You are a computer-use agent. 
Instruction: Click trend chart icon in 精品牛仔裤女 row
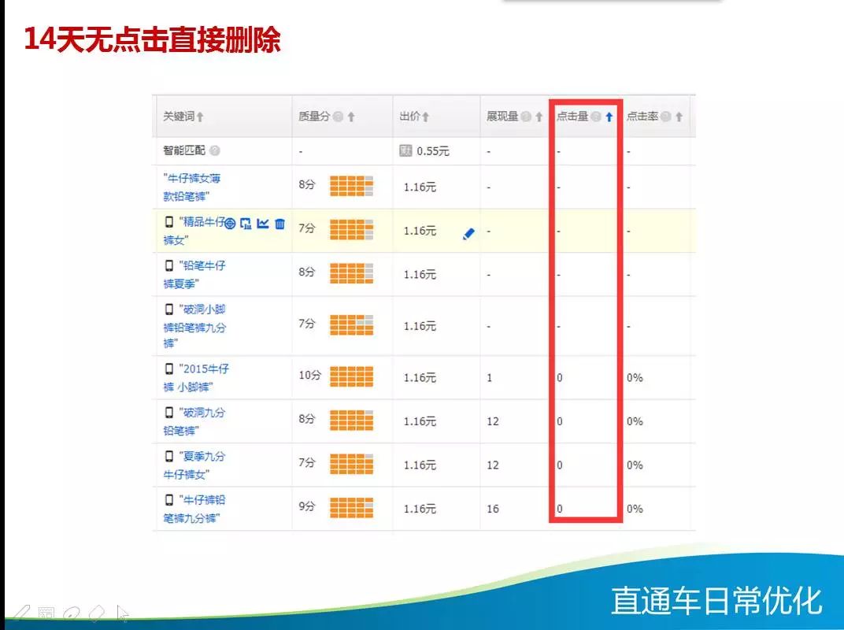coord(263,223)
